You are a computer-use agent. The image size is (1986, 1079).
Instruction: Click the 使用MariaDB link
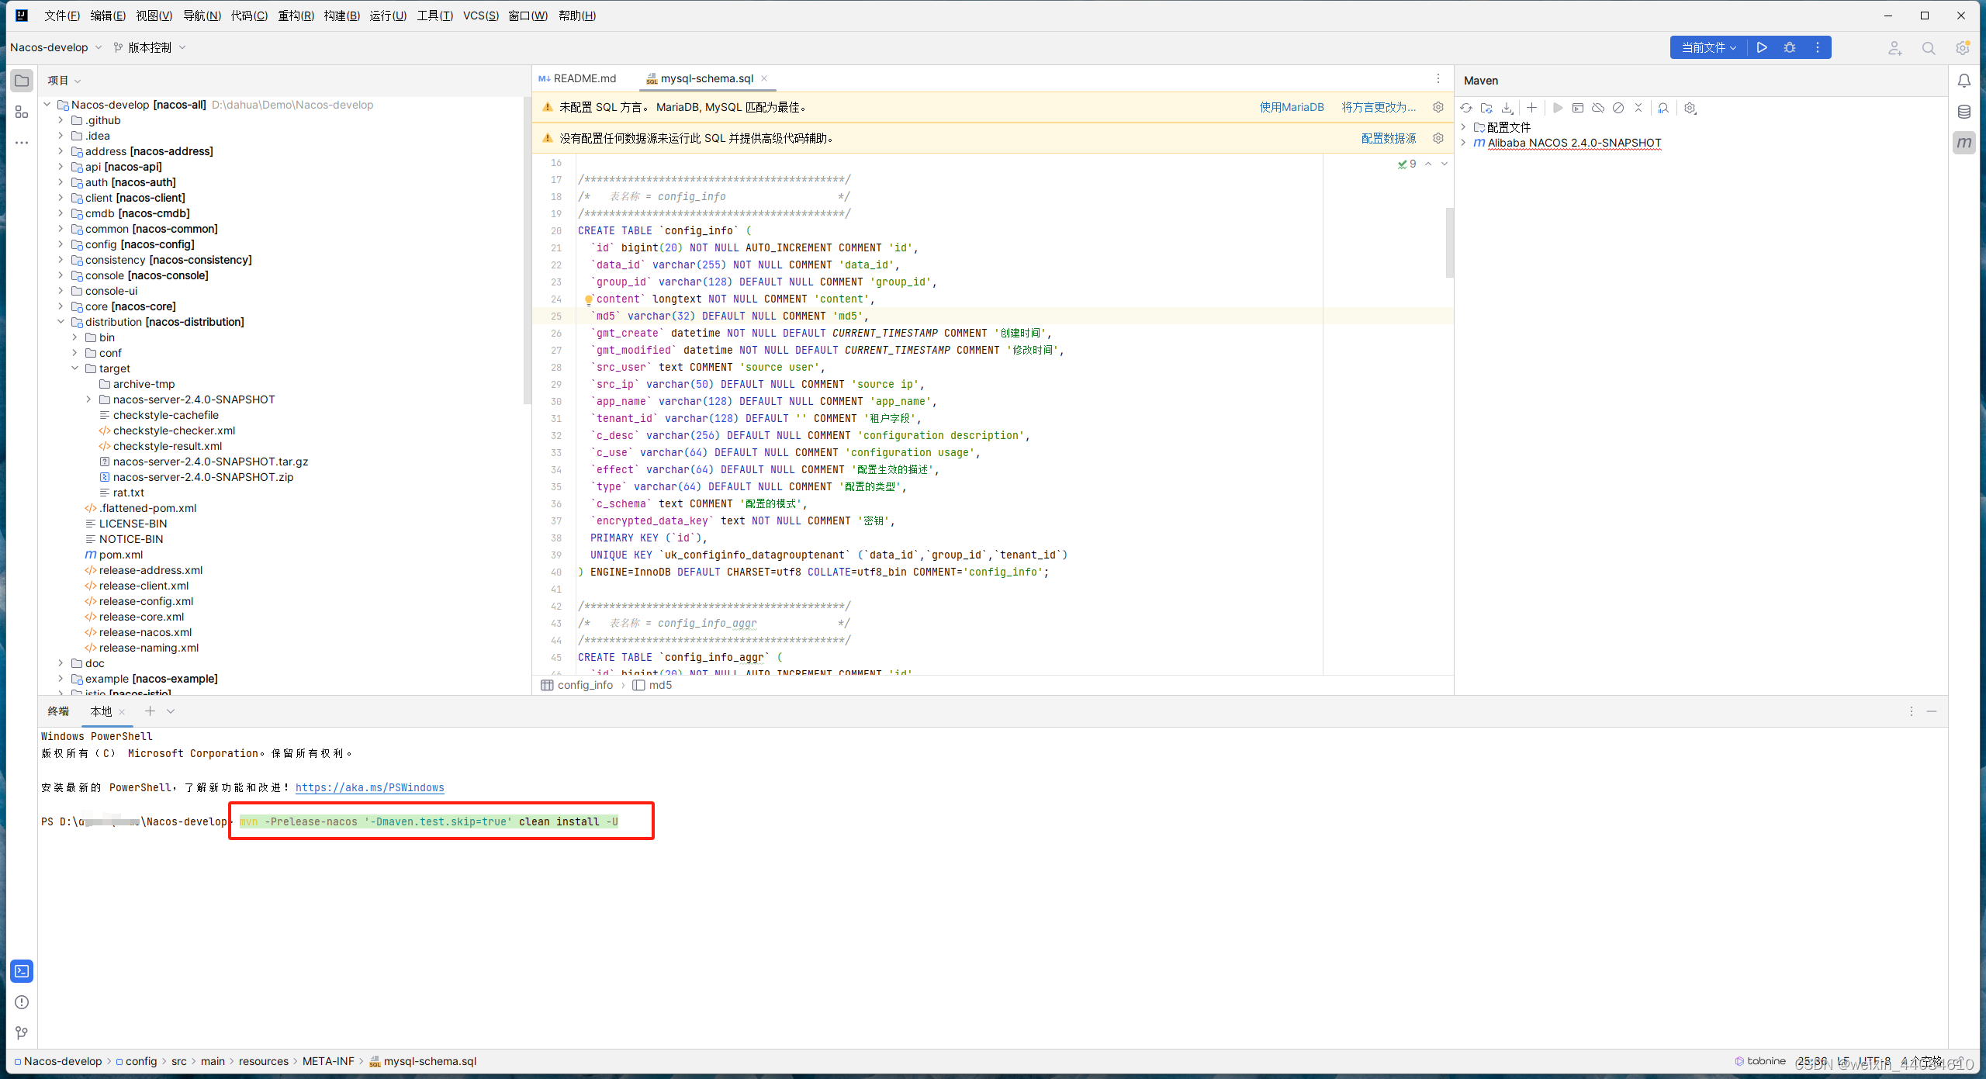point(1292,107)
